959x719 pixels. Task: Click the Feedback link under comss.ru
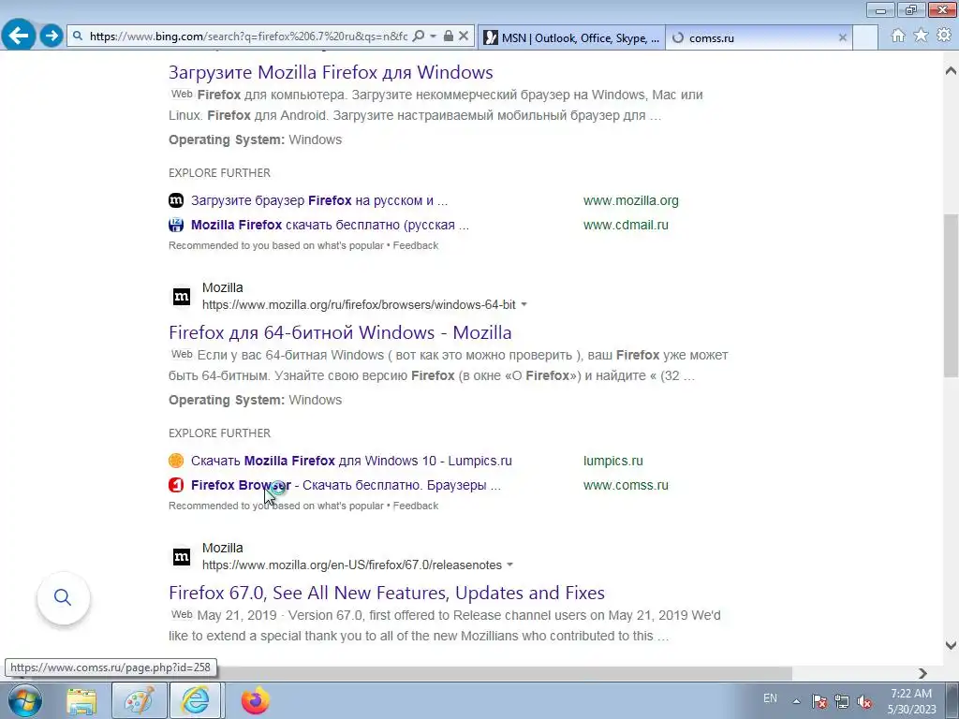(415, 506)
